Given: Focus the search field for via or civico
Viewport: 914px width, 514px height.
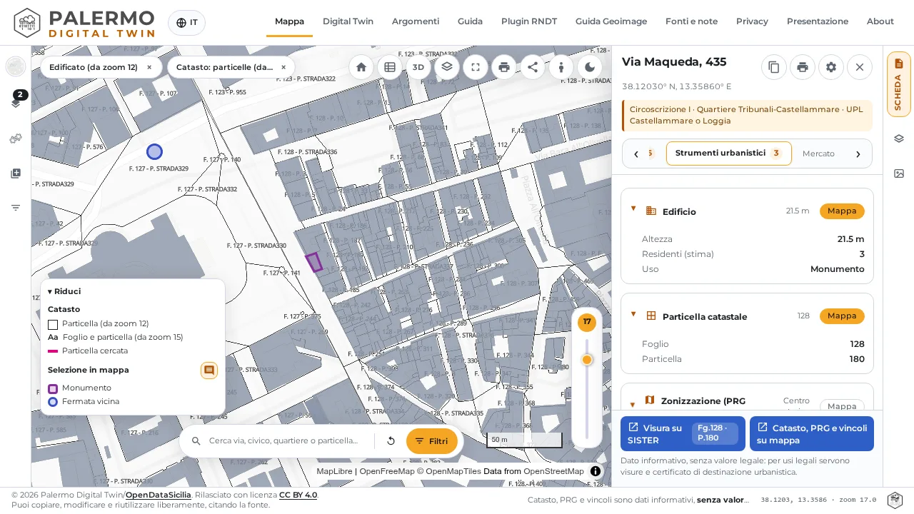Looking at the screenshot, I should point(284,441).
